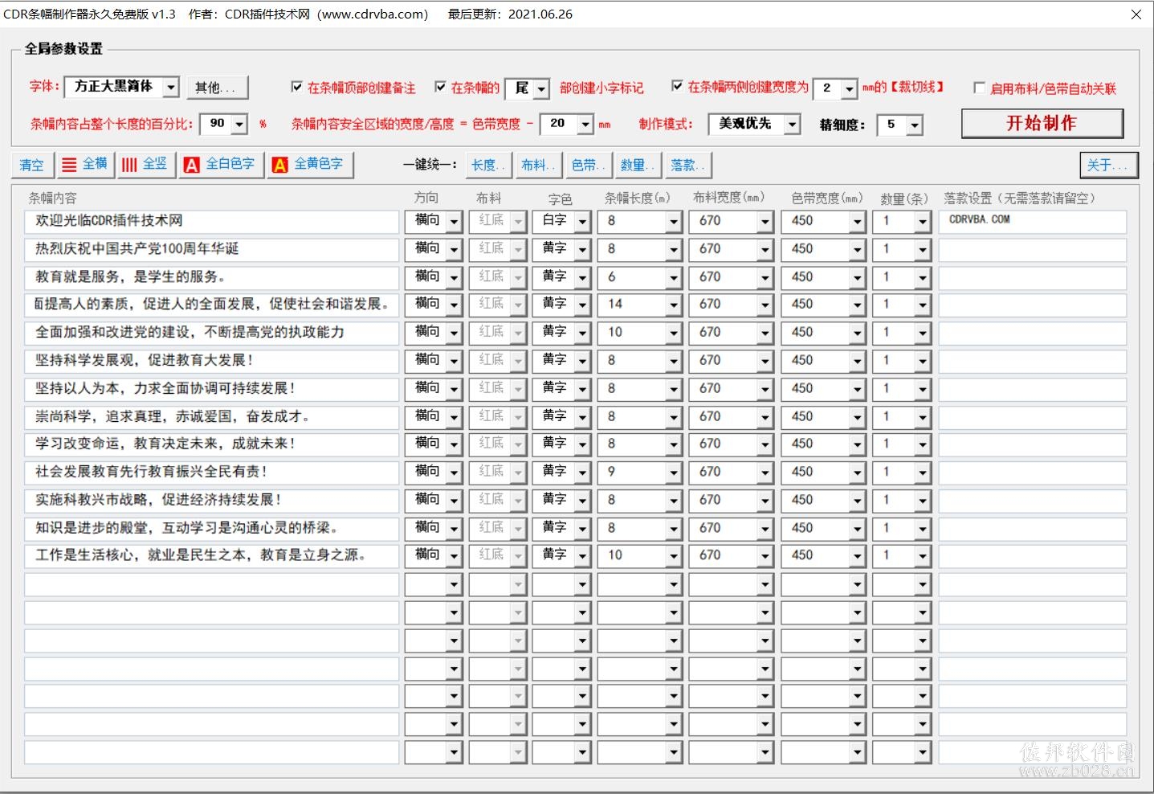
Task: Open the 关于... about button
Action: coord(1109,165)
